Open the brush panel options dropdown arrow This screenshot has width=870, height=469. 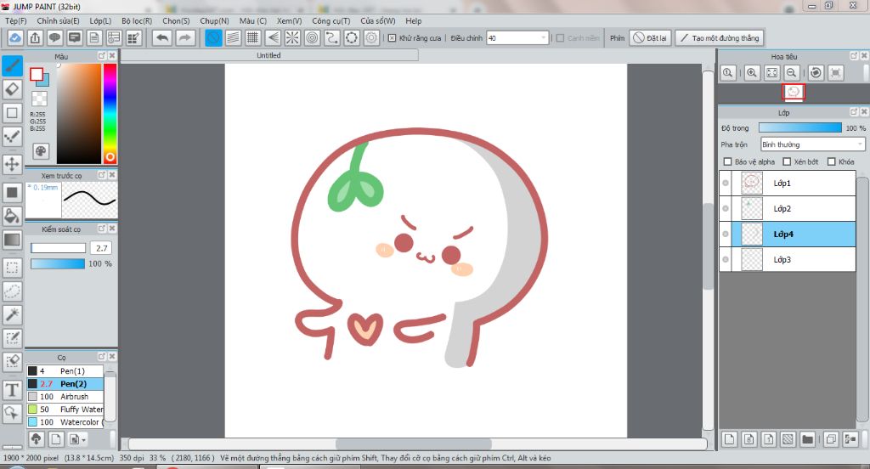pos(83,439)
